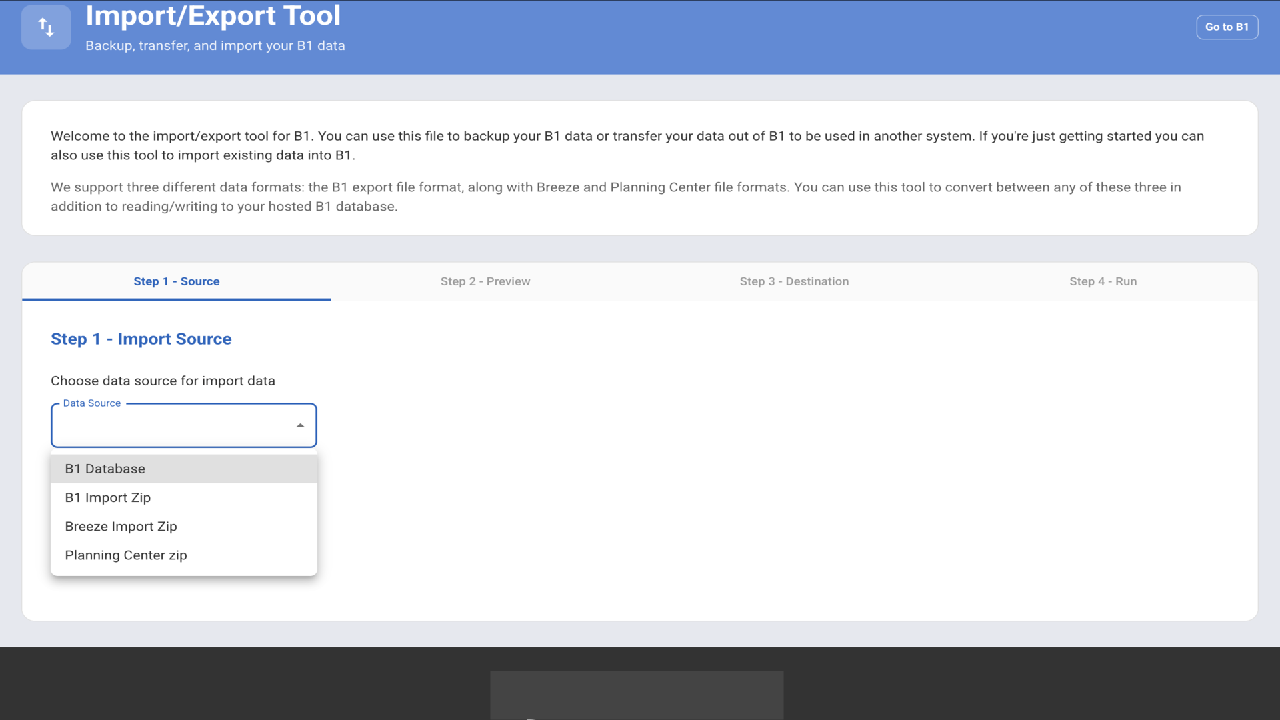Open the Step 2 - Preview tab
Screen dimensions: 1280x720
(x=485, y=281)
